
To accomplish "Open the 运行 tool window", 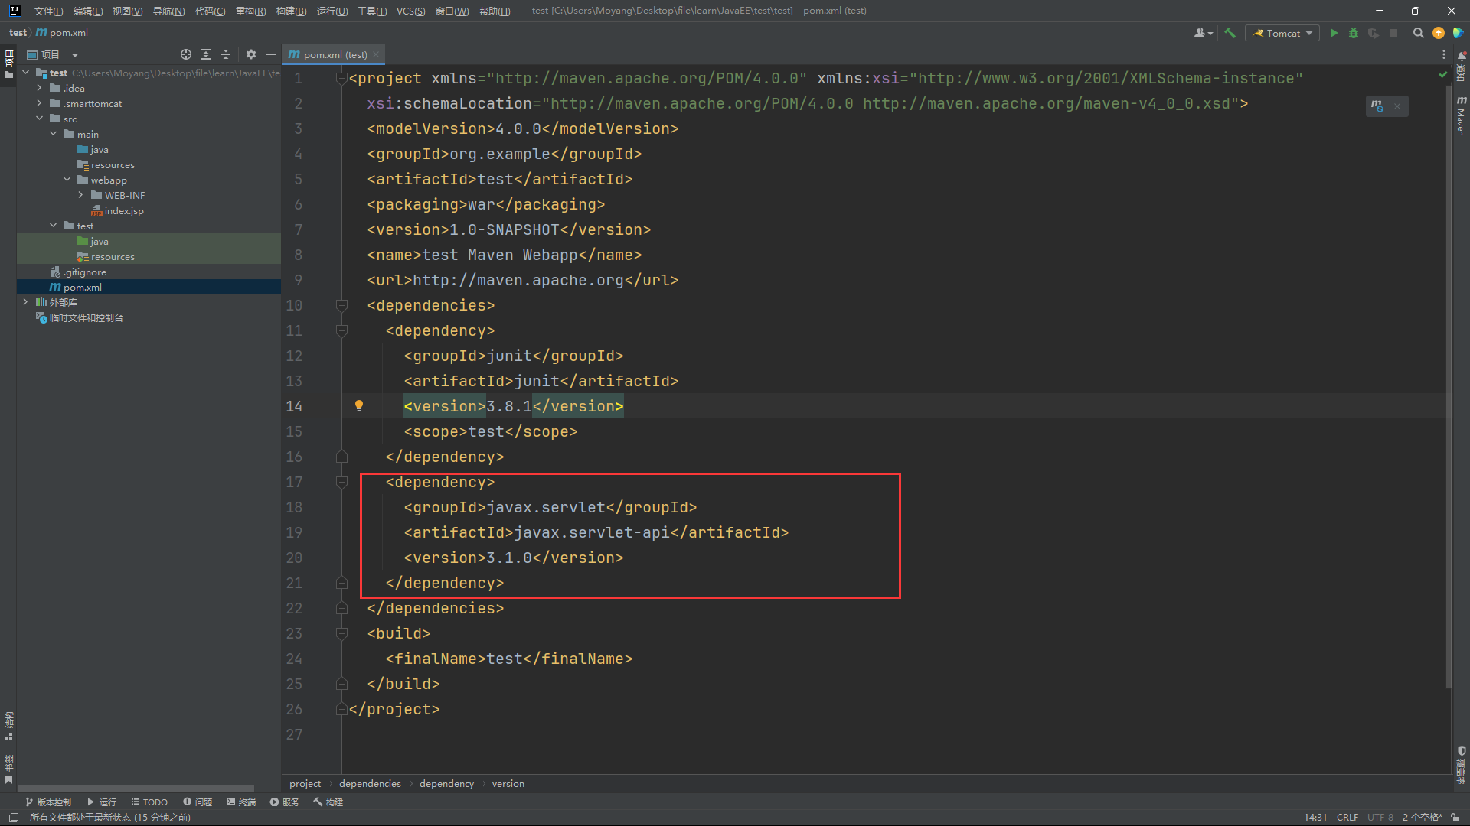I will (102, 802).
